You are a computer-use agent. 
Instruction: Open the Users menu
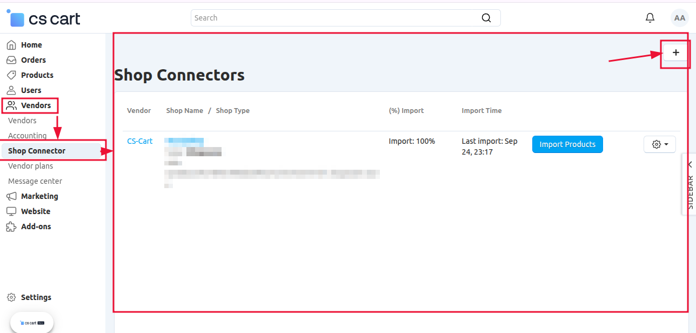pyautogui.click(x=31, y=90)
